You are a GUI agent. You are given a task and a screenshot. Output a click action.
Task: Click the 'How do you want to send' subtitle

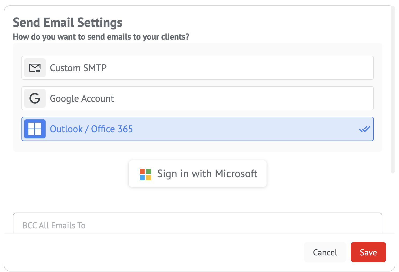(101, 37)
